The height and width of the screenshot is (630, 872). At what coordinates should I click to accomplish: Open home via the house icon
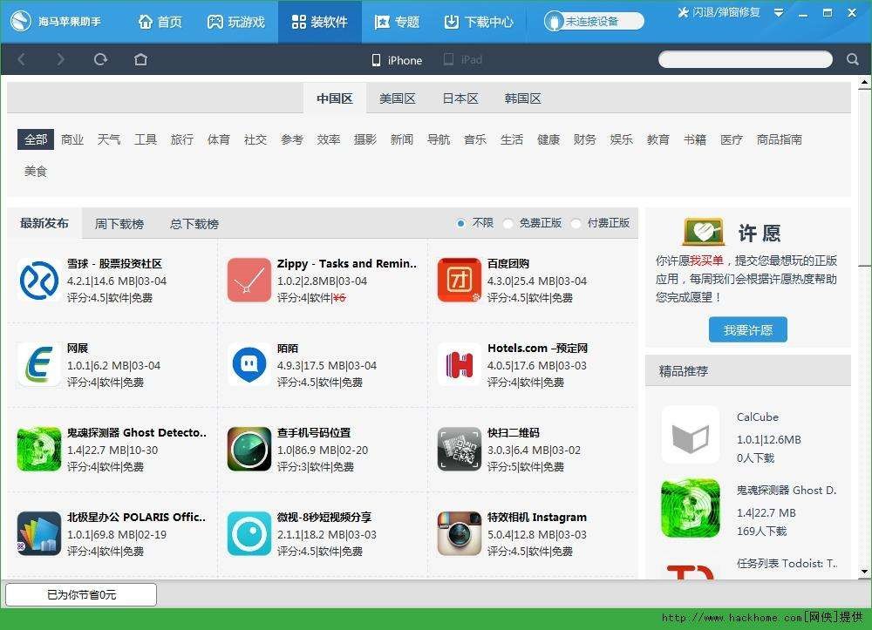coord(140,59)
